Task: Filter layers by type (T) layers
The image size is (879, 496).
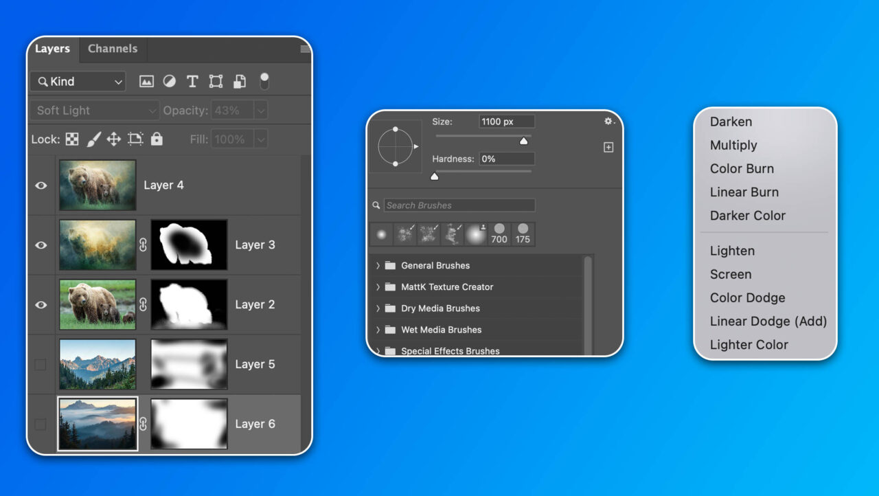Action: tap(192, 82)
